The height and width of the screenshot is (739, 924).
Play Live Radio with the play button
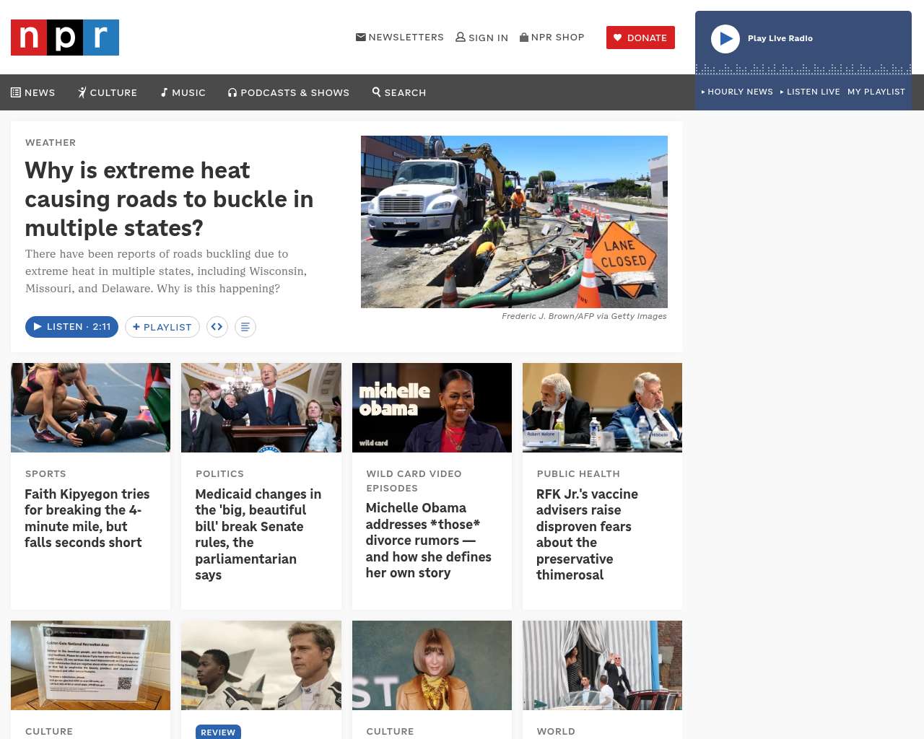[725, 39]
